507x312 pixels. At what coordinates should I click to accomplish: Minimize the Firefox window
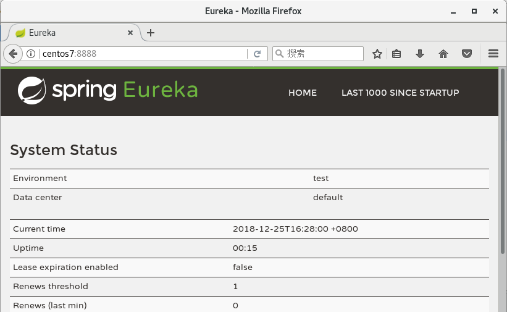pos(453,11)
